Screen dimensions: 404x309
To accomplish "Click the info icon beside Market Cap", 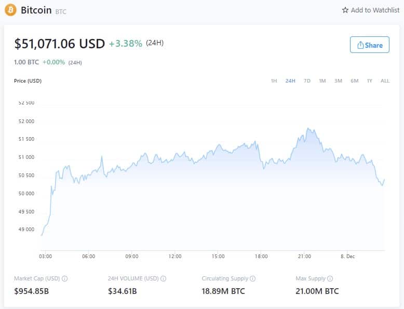I will [x=65, y=279].
